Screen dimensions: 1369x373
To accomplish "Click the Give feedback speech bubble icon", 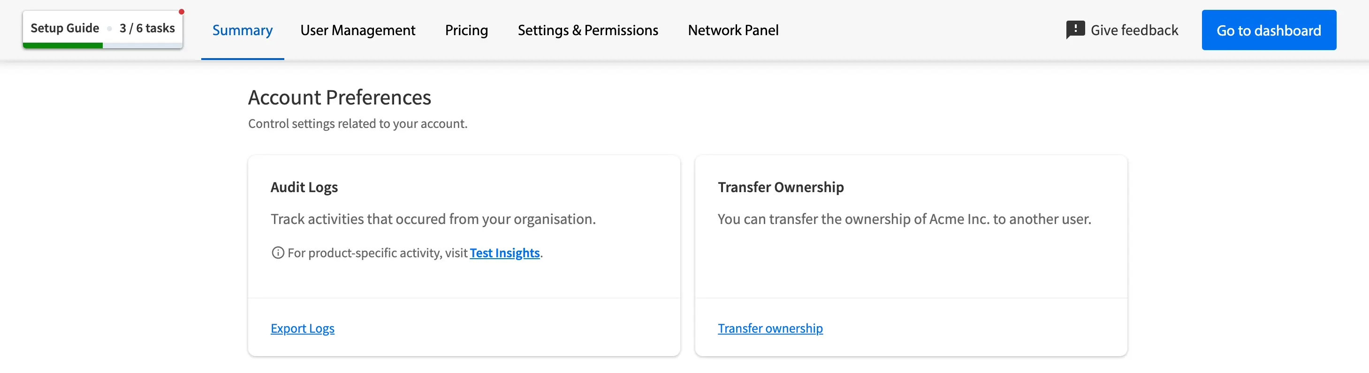I will 1075,30.
